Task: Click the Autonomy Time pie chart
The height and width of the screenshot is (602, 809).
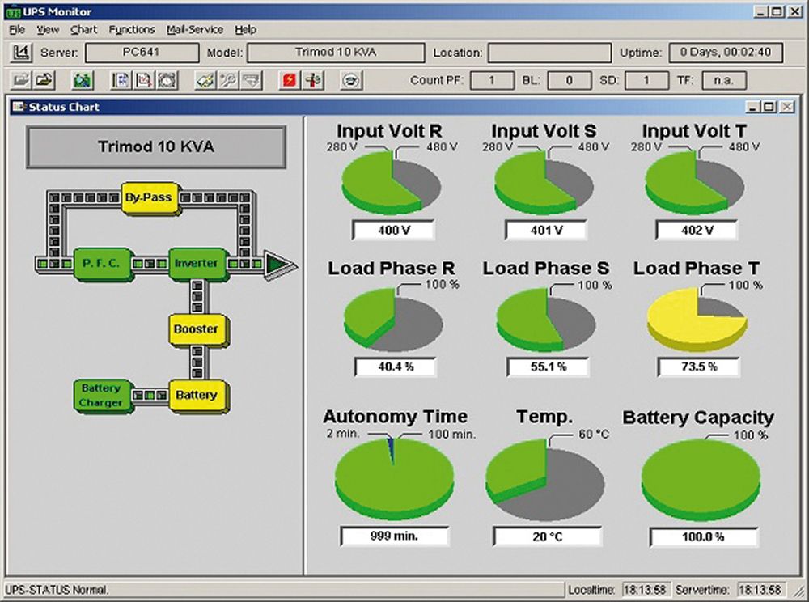Action: click(395, 480)
